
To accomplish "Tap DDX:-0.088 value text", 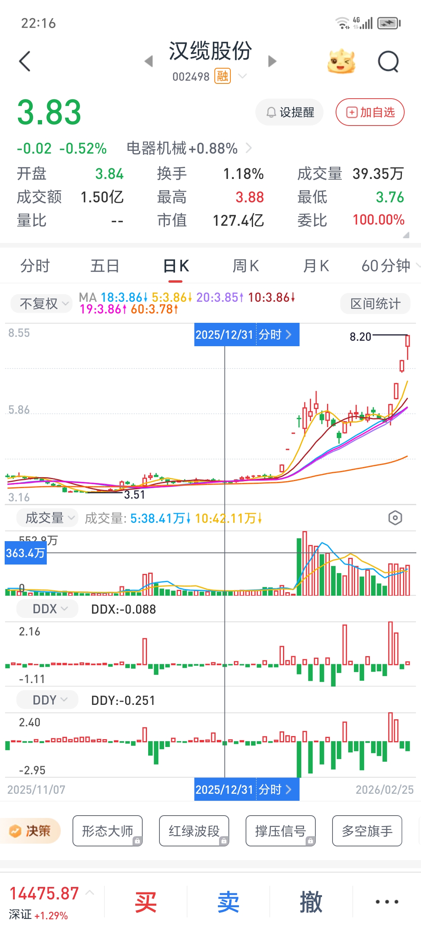I will pos(124,609).
